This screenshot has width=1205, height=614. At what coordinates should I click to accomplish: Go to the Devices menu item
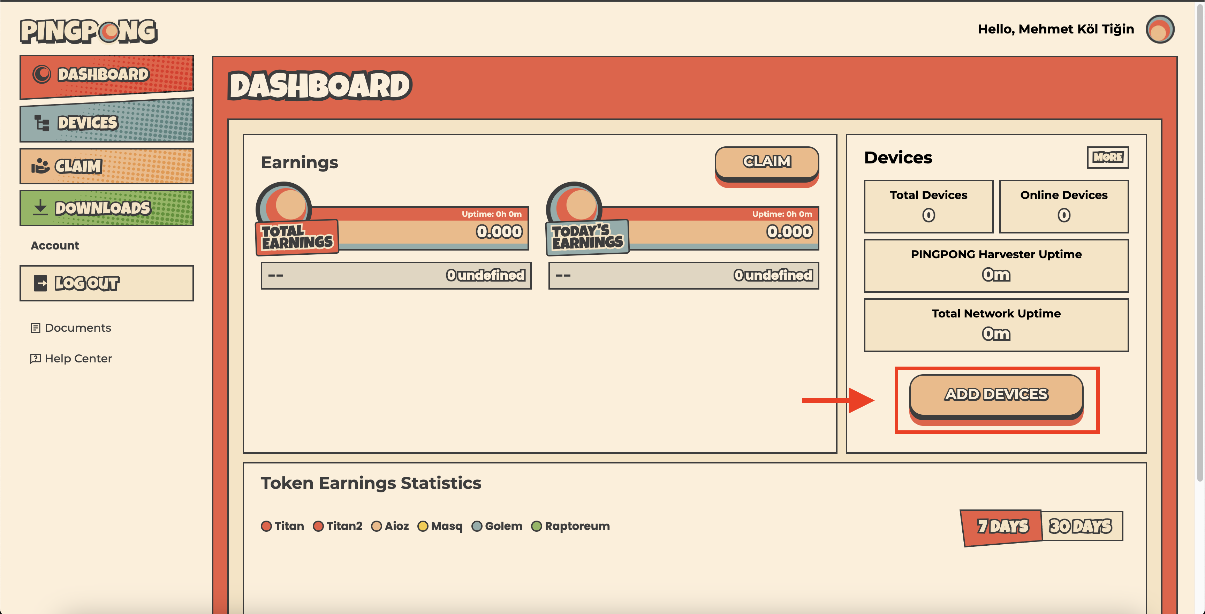[x=107, y=121]
